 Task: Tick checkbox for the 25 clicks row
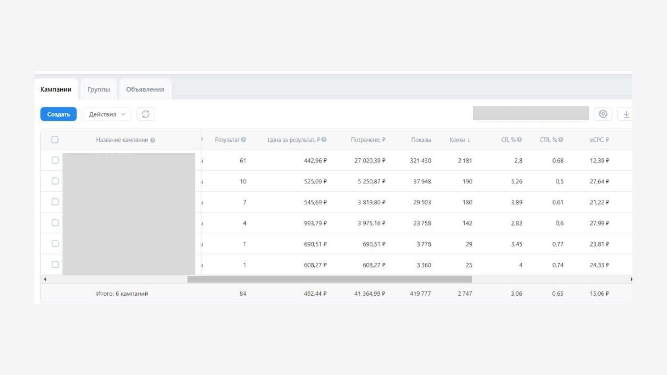(x=55, y=265)
